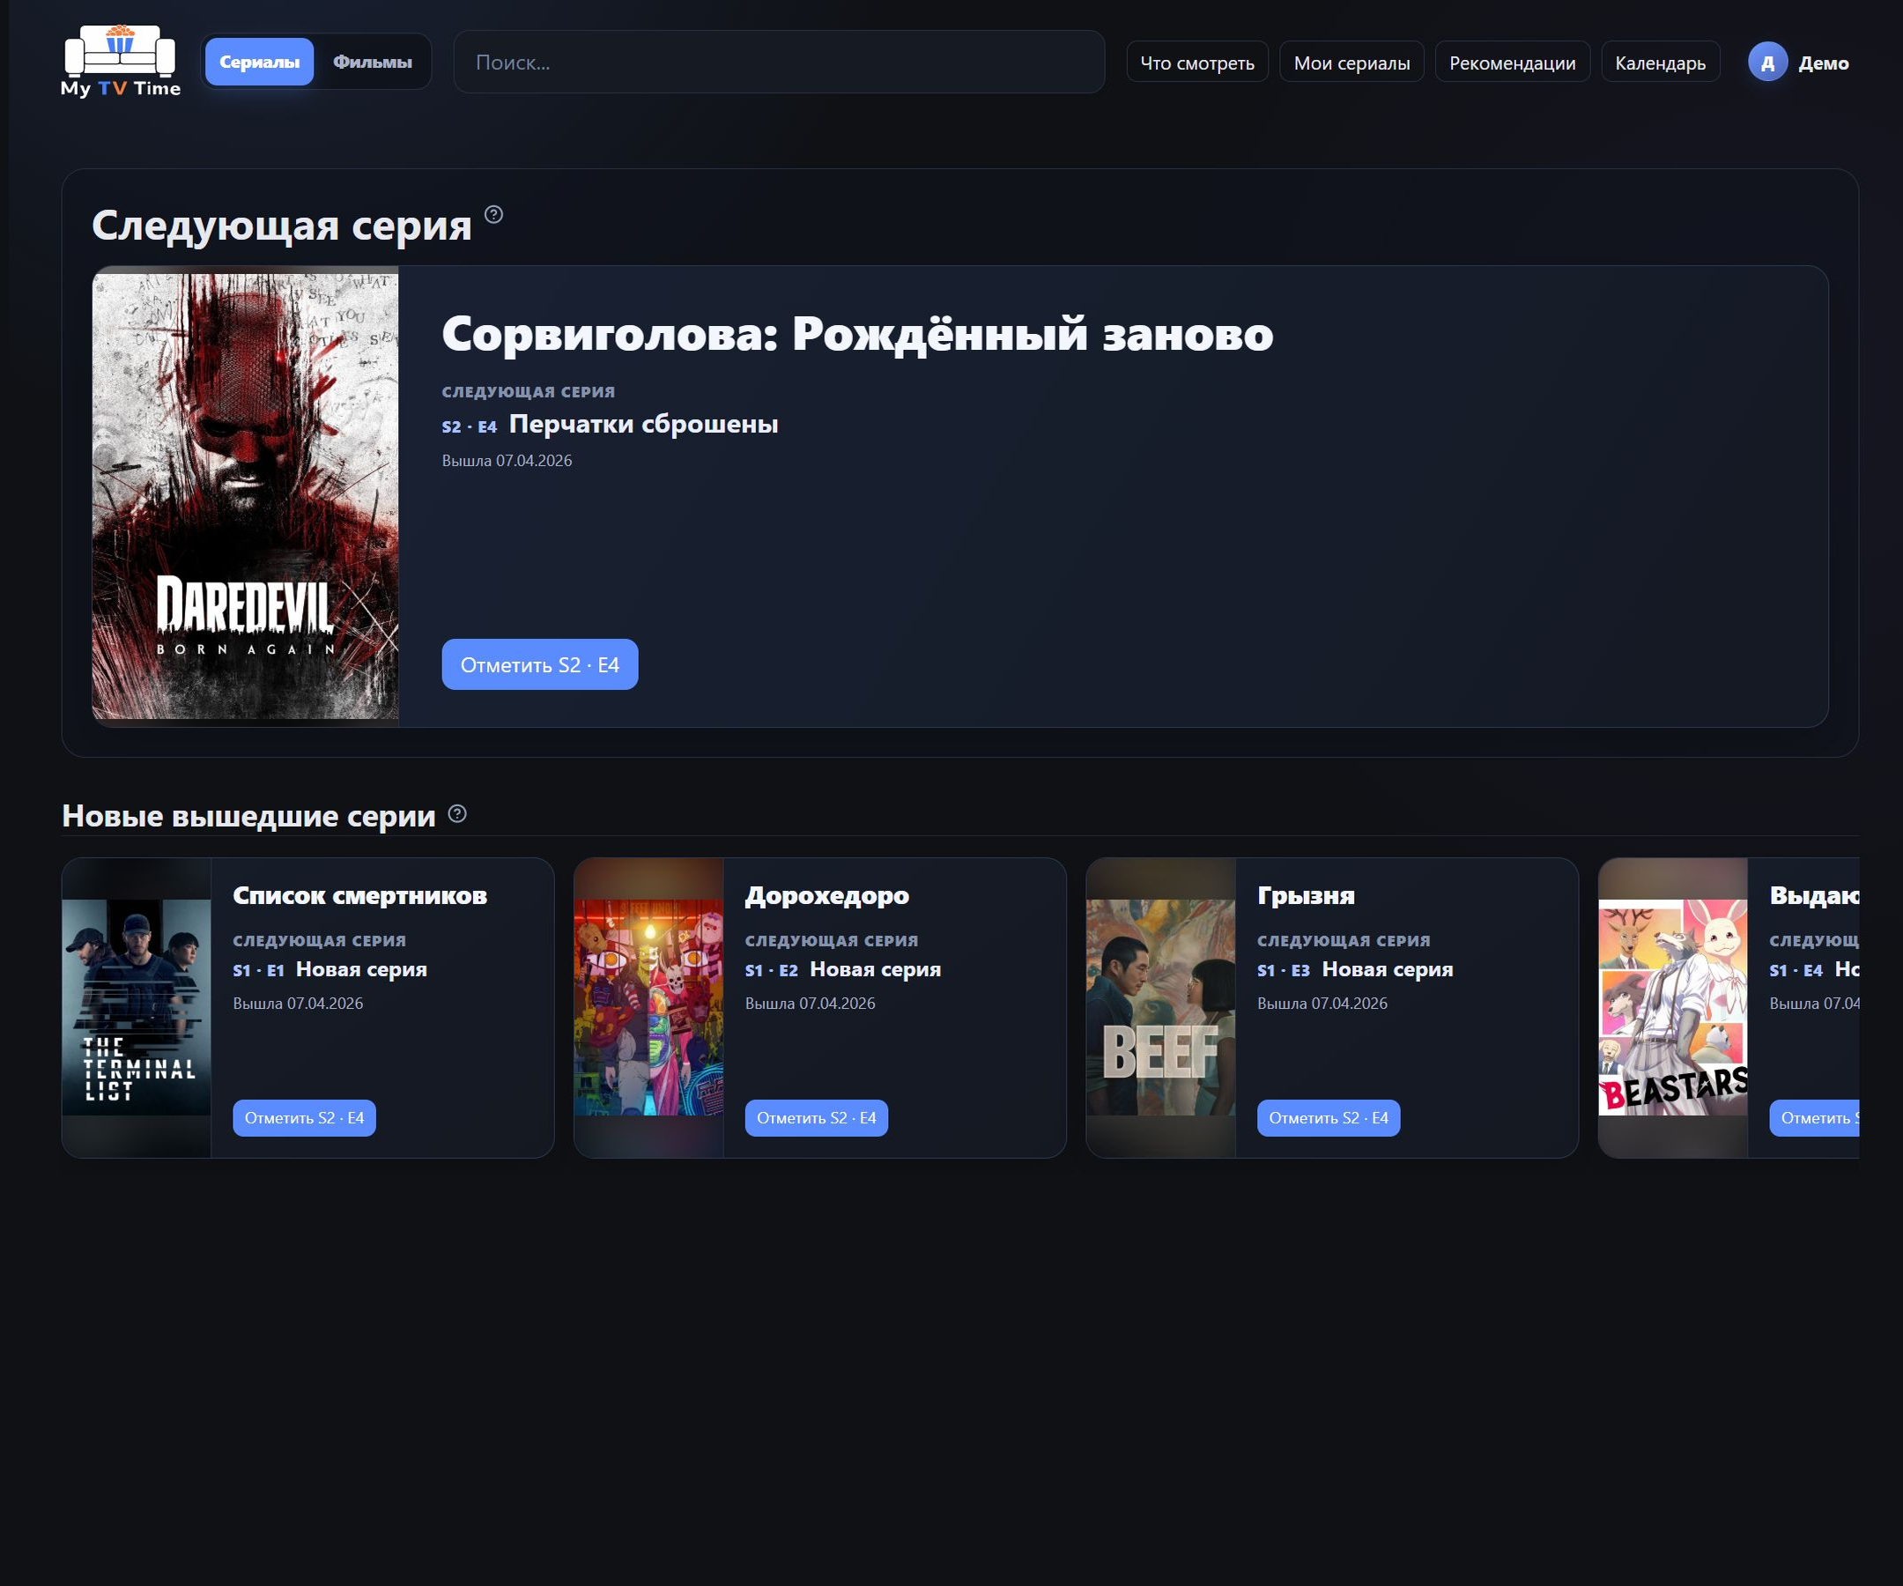The width and height of the screenshot is (1903, 1586).
Task: Open the My TV Time logo home link
Action: click(121, 62)
